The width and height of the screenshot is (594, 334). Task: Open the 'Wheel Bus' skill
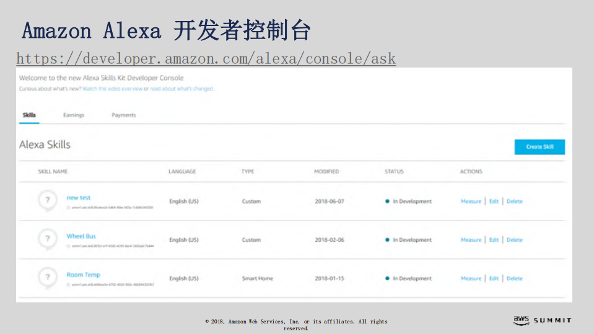81,236
